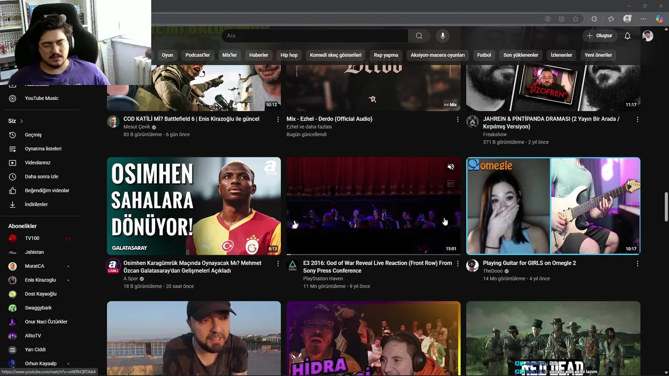Click the A Spor channel avatar
The width and height of the screenshot is (669, 376).
pyautogui.click(x=113, y=266)
